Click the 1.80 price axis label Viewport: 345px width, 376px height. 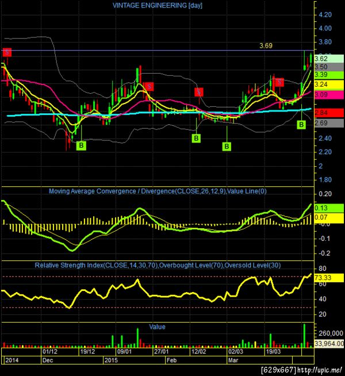click(325, 180)
